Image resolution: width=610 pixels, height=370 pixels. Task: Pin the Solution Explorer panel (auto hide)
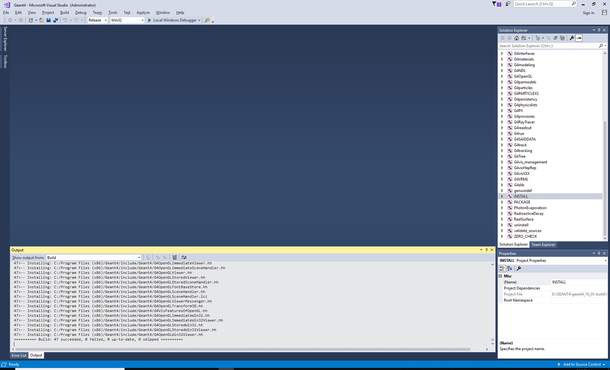(599, 30)
